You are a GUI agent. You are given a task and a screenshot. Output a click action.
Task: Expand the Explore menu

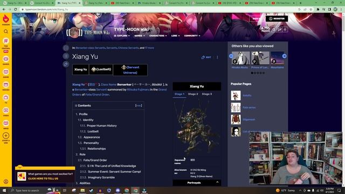click(122, 36)
